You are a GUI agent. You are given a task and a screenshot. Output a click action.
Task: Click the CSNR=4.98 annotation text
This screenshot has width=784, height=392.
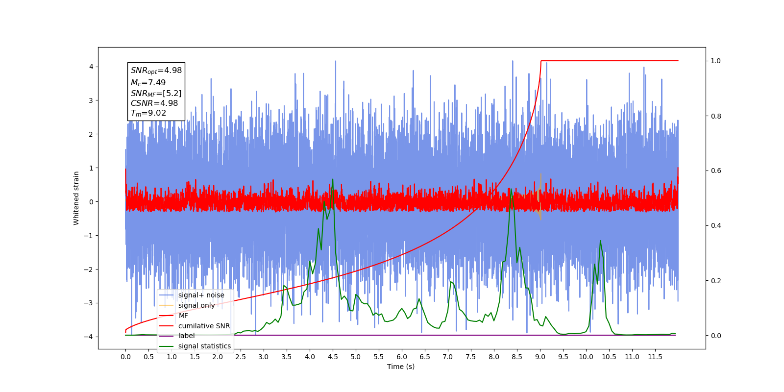pyautogui.click(x=154, y=103)
